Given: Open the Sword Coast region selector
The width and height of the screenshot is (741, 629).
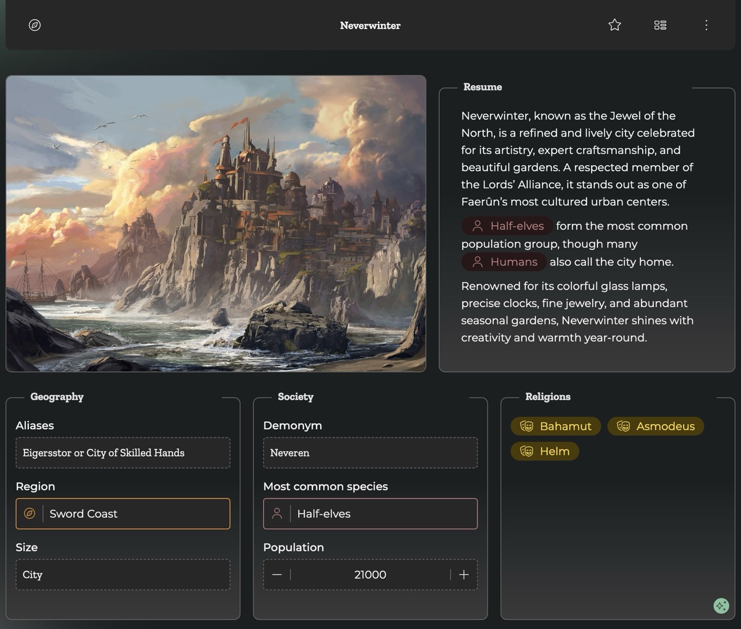Looking at the screenshot, I should pyautogui.click(x=133, y=514).
